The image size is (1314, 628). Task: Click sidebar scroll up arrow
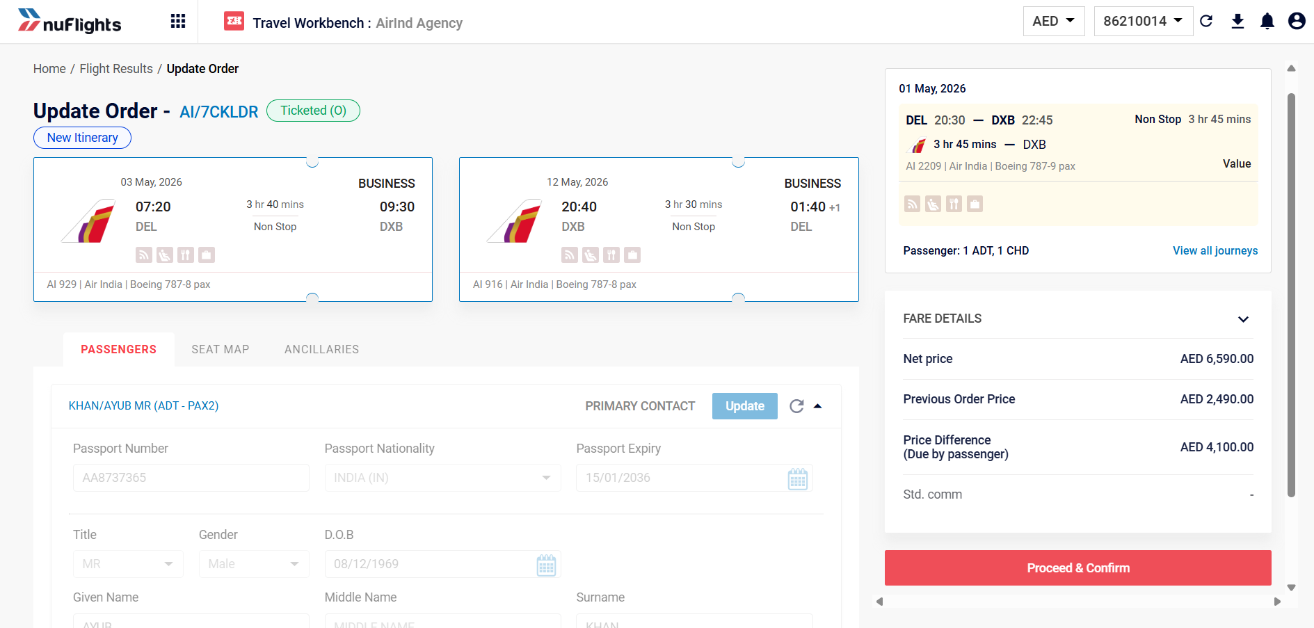tap(1292, 68)
